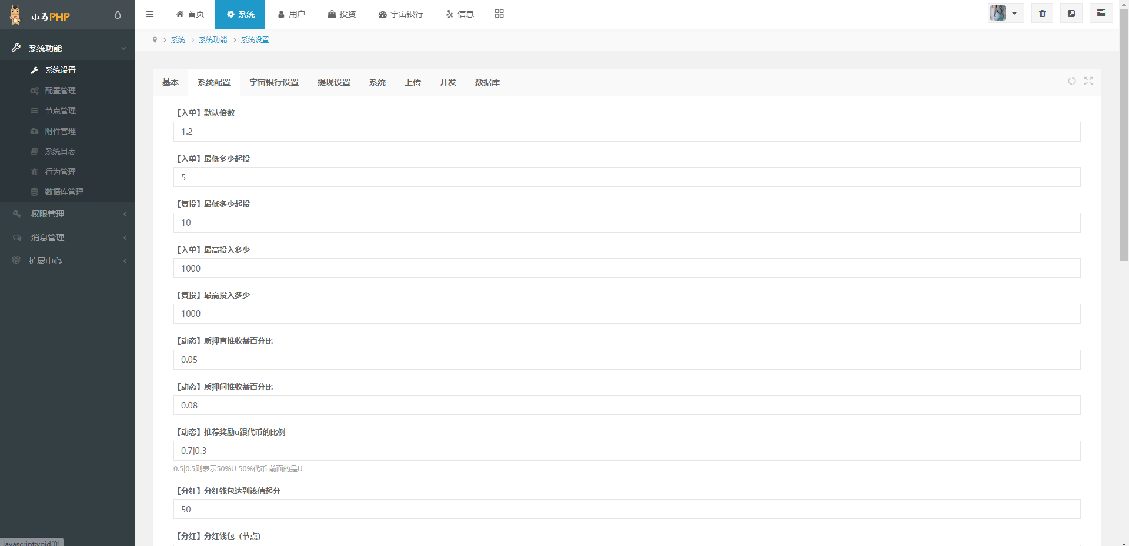The height and width of the screenshot is (546, 1129).
Task: Click the 系统功能 breadcrumb link
Action: pos(213,40)
